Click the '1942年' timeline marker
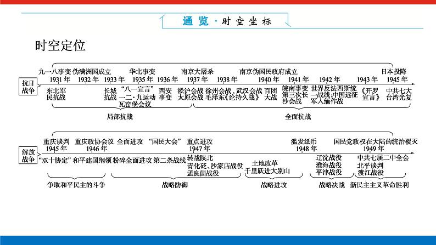 [x=329, y=79]
